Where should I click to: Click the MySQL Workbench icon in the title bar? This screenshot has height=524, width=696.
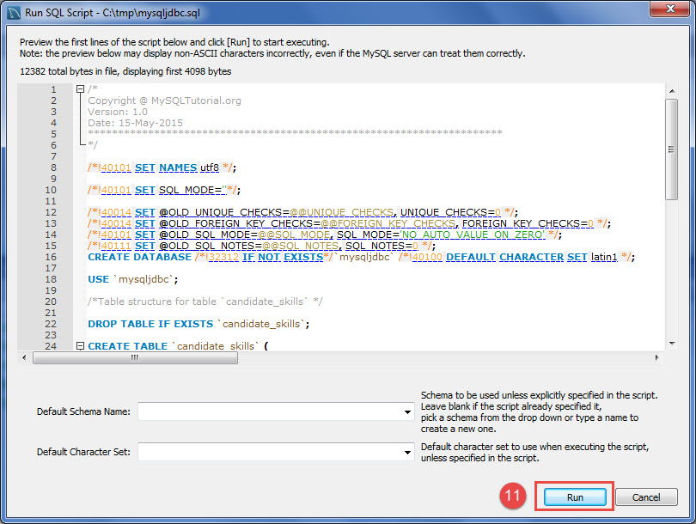[x=12, y=9]
